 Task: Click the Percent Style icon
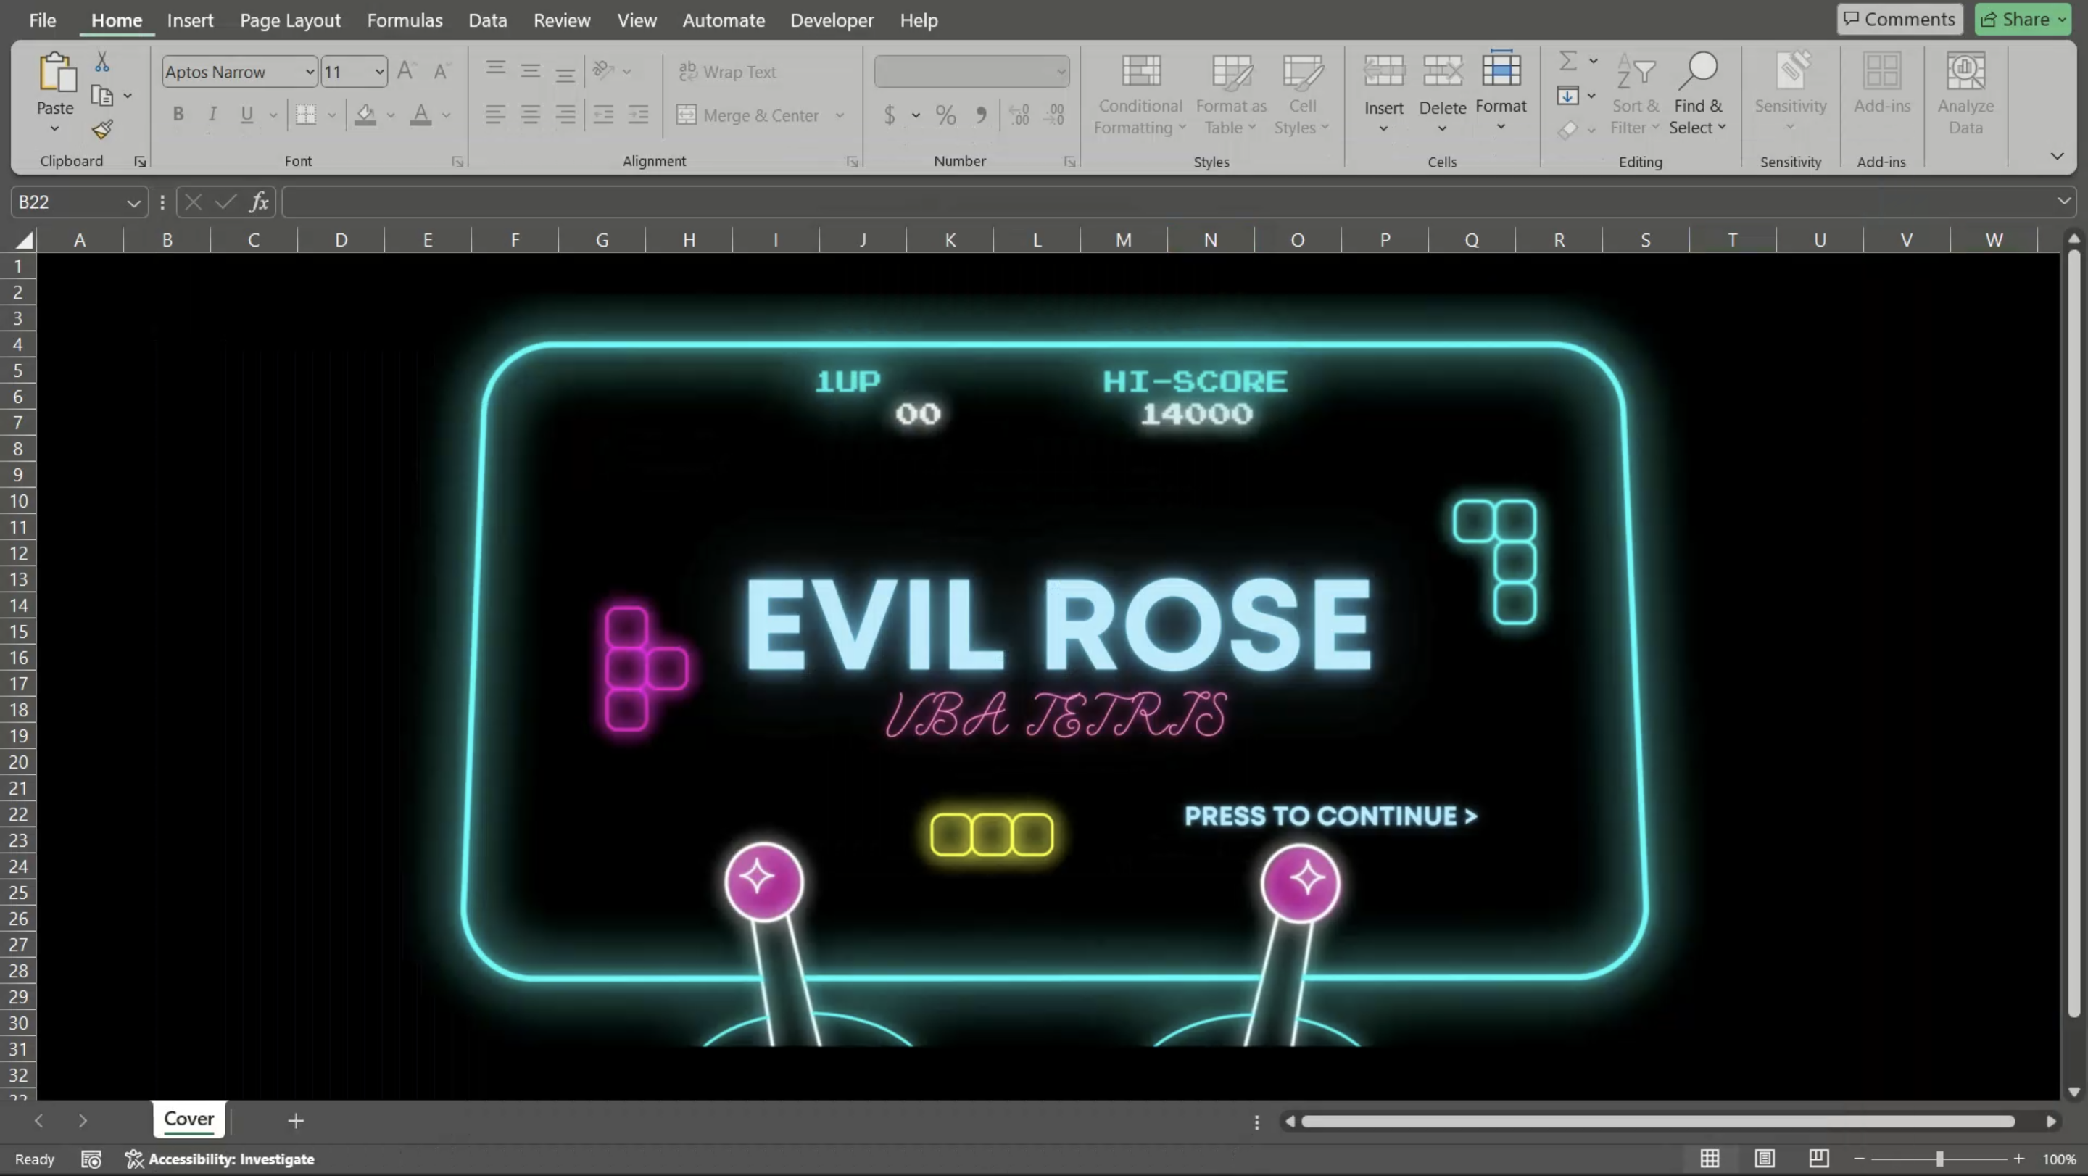(945, 115)
